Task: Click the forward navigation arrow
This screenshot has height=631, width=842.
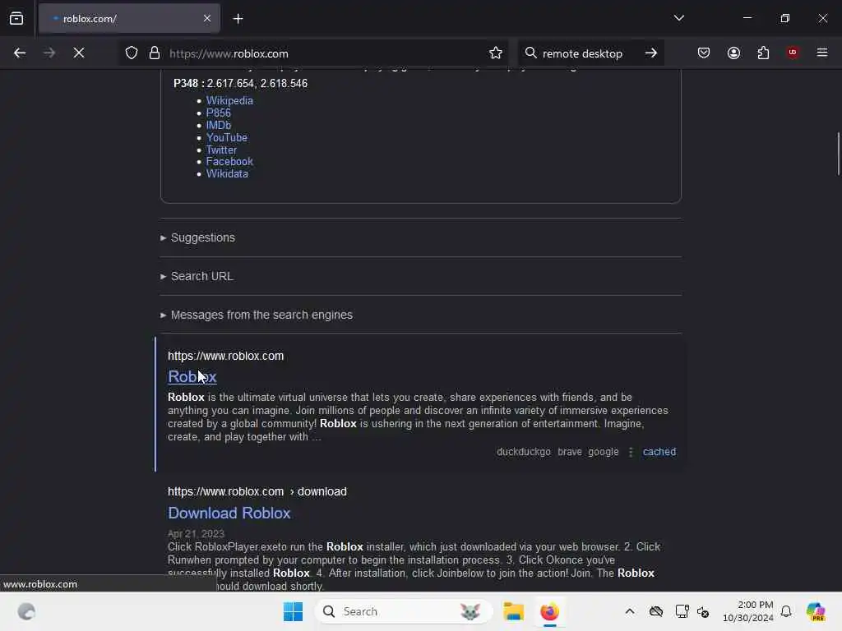Action: 49,53
